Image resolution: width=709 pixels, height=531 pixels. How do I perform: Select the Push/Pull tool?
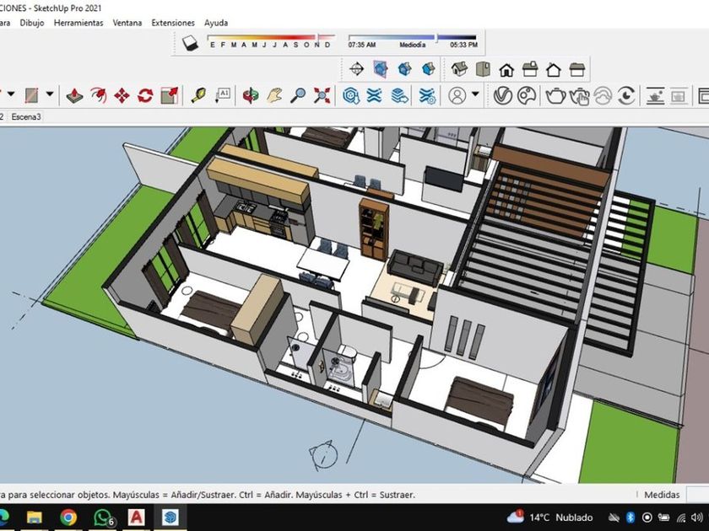click(x=74, y=95)
